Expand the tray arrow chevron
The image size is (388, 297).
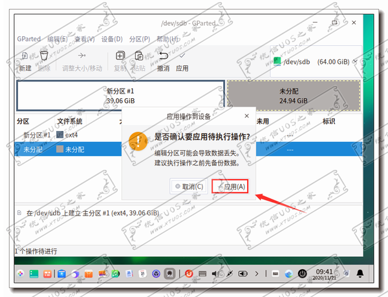[x=257, y=274]
